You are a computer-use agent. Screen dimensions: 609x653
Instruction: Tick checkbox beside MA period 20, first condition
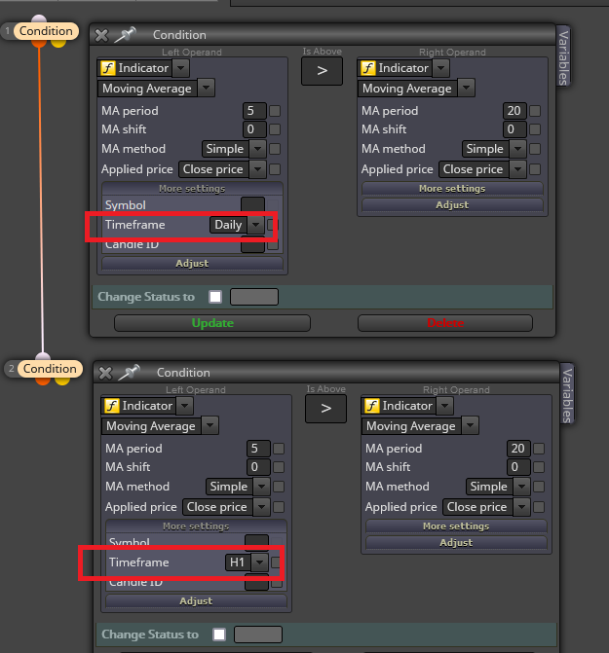[x=535, y=111]
